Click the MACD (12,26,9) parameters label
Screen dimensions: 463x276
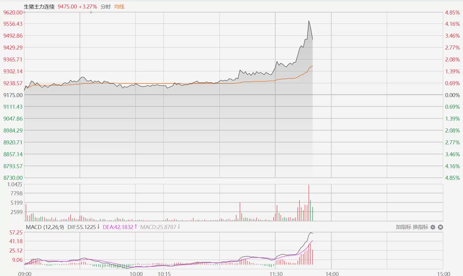45,227
